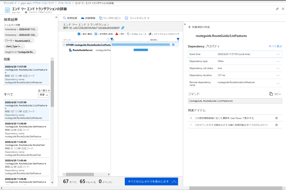The image size is (286, 190).
Task: Open the 並べ替え sort dropdown
Action: click(44, 95)
